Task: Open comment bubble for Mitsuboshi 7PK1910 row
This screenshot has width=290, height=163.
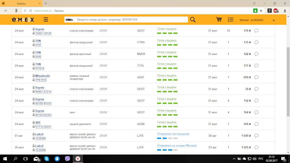Action: click(256, 77)
